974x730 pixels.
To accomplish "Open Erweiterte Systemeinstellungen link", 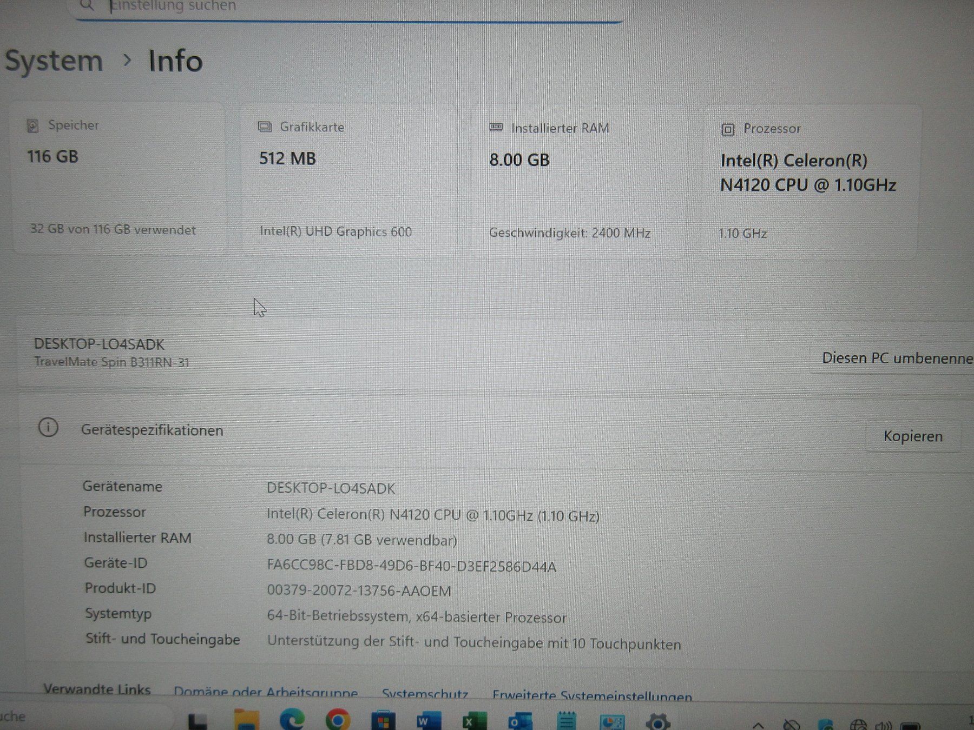I will click(x=592, y=695).
